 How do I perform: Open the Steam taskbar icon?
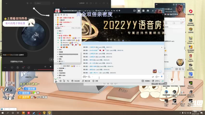coord(34,113)
